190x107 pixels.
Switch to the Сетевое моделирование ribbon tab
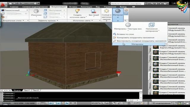click(35, 7)
